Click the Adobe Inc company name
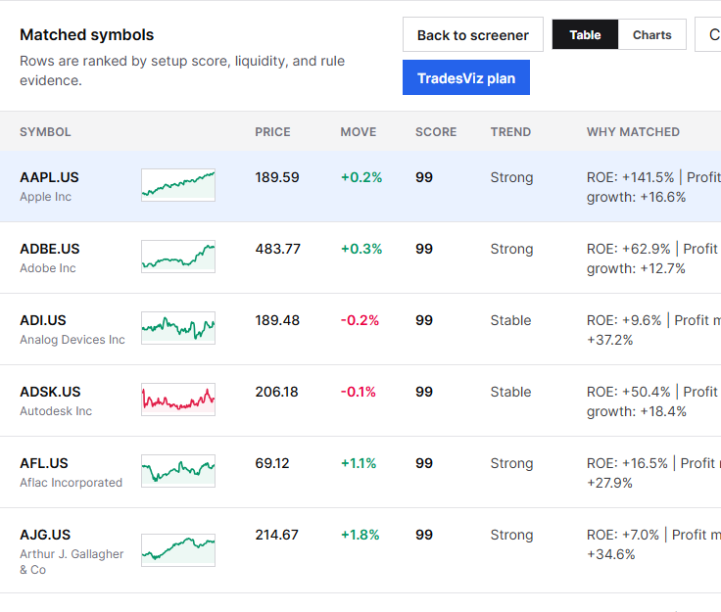The image size is (721, 612). pos(48,268)
